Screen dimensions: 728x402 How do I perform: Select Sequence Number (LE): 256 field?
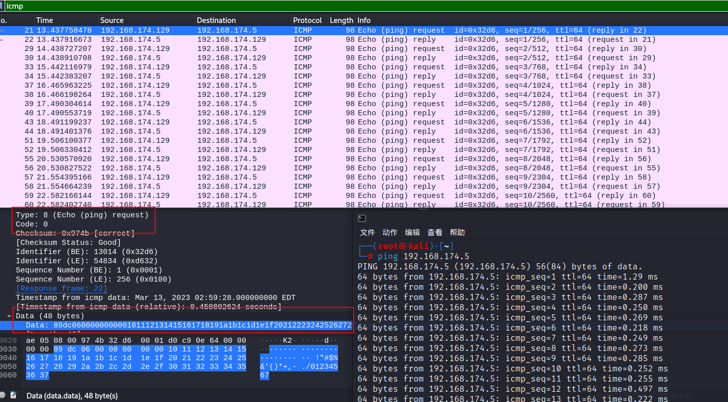pyautogui.click(x=94, y=280)
